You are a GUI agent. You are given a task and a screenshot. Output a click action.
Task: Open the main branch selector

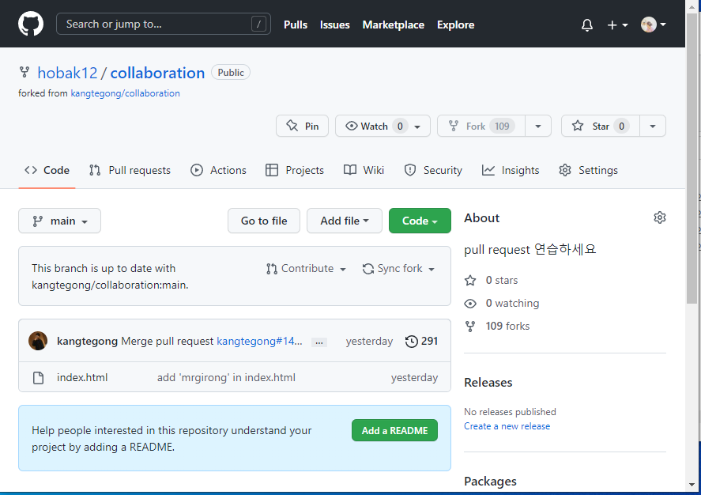coord(59,221)
